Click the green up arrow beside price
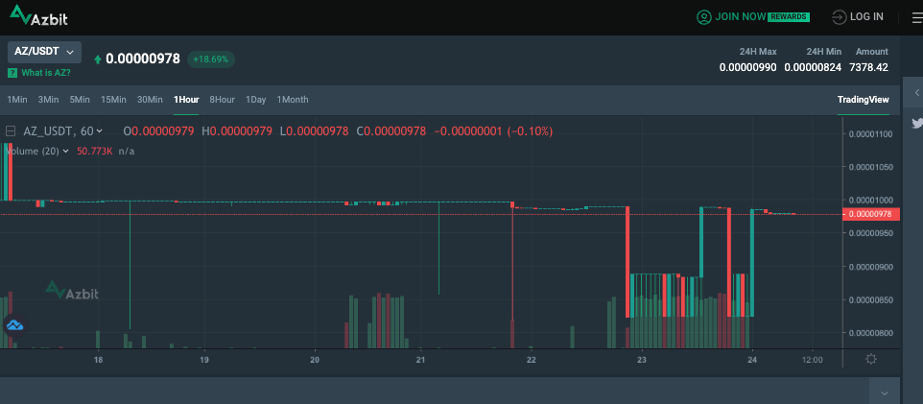Image resolution: width=923 pixels, height=404 pixels. point(98,59)
